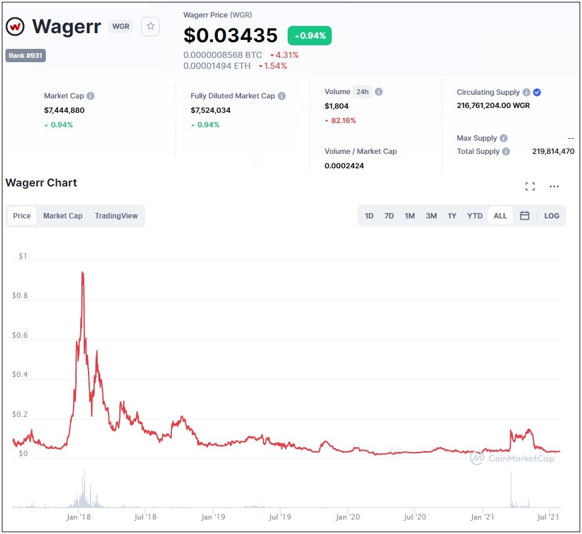The image size is (582, 534).
Task: Click the Jan '21 volume spike bar
Action: coord(511,489)
